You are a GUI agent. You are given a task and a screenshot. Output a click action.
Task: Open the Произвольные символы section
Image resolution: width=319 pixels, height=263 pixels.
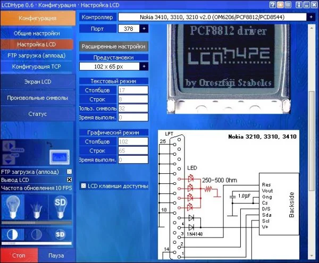click(x=38, y=98)
